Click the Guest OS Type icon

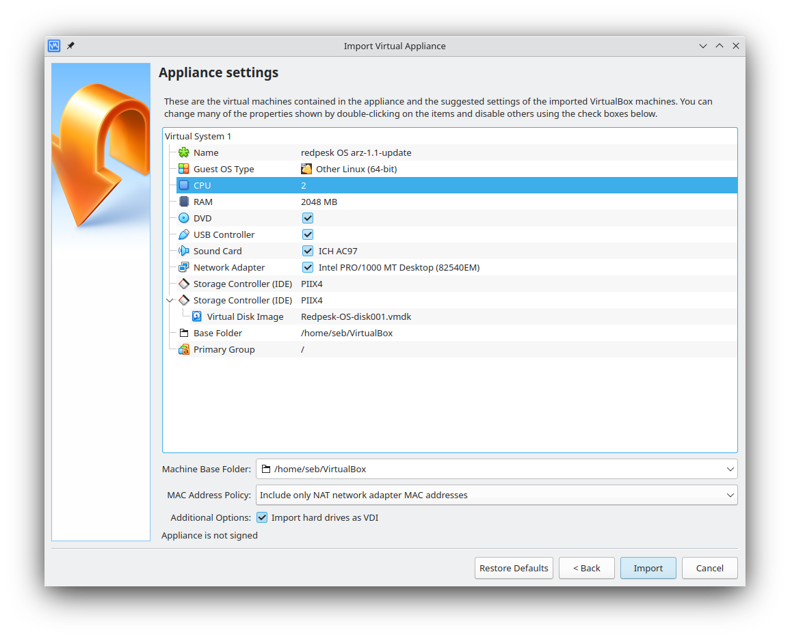click(184, 169)
